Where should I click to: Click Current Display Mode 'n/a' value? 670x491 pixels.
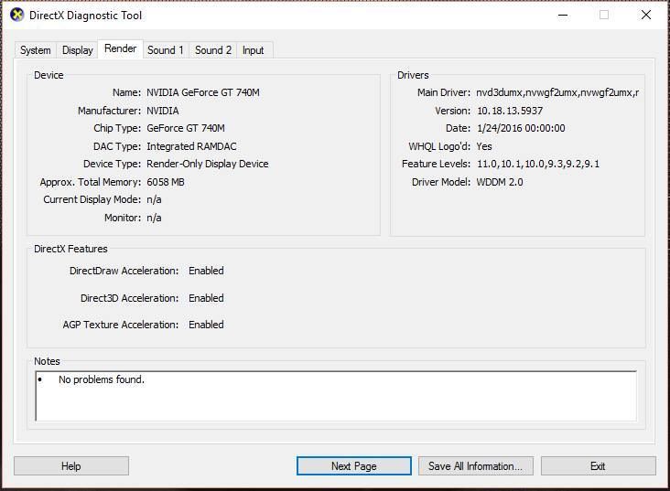point(155,200)
